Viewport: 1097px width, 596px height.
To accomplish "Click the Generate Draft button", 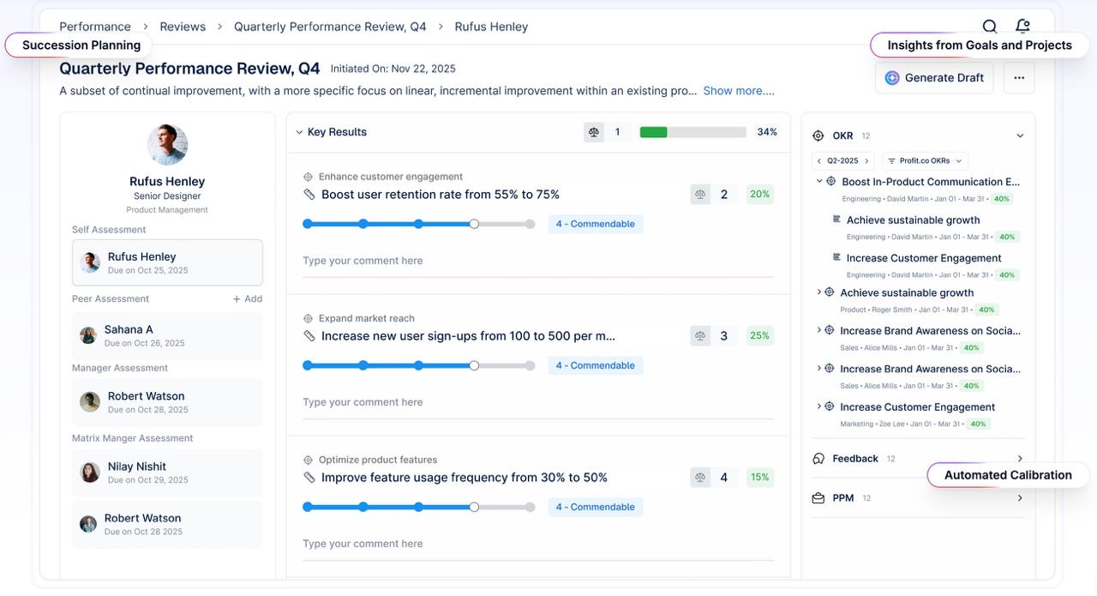I will [x=934, y=78].
